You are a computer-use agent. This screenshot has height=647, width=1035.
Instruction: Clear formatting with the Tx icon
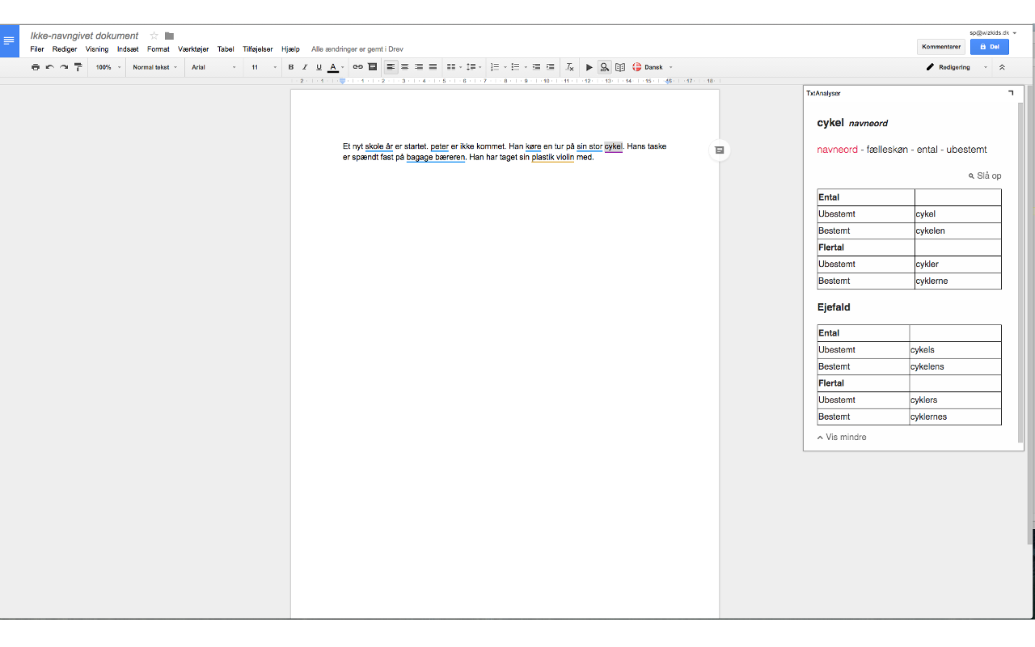tap(569, 67)
